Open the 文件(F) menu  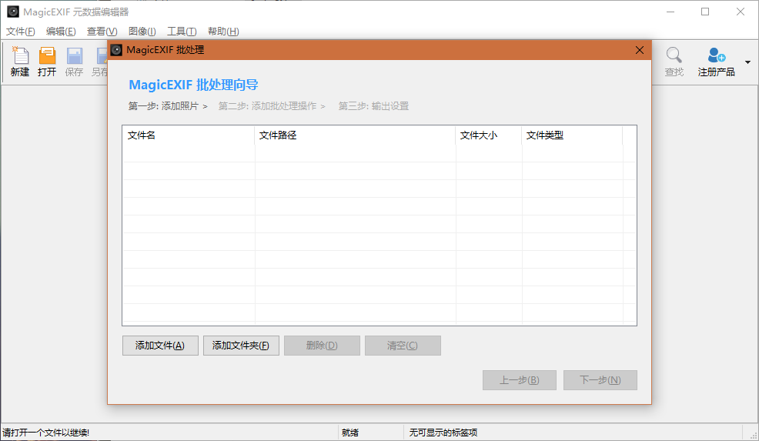[20, 32]
